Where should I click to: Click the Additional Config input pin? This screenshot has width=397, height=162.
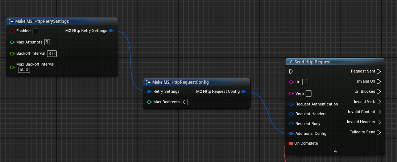[x=291, y=134]
